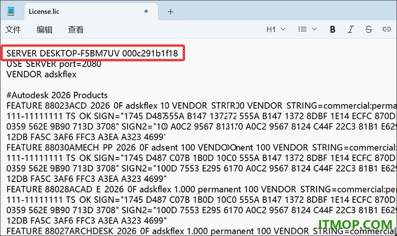Click the #Autodesk 2026 Products comment line

point(57,95)
